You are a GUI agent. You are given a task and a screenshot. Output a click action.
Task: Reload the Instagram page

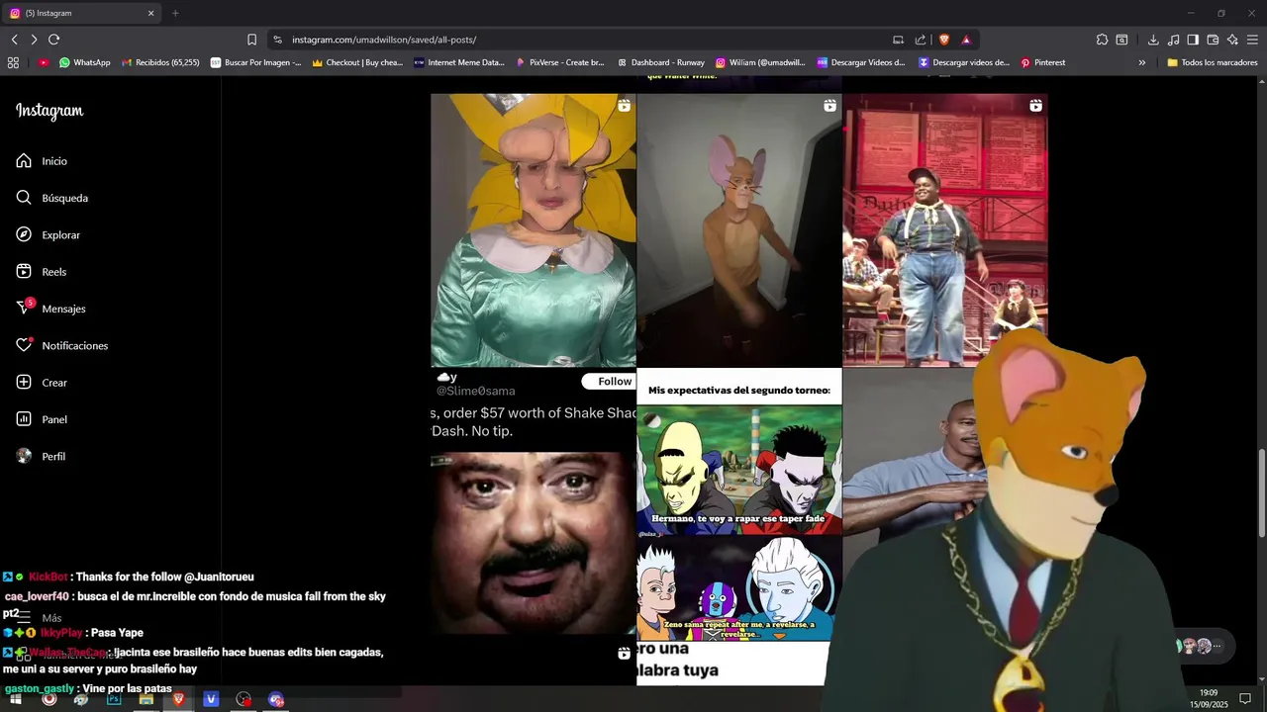(53, 40)
